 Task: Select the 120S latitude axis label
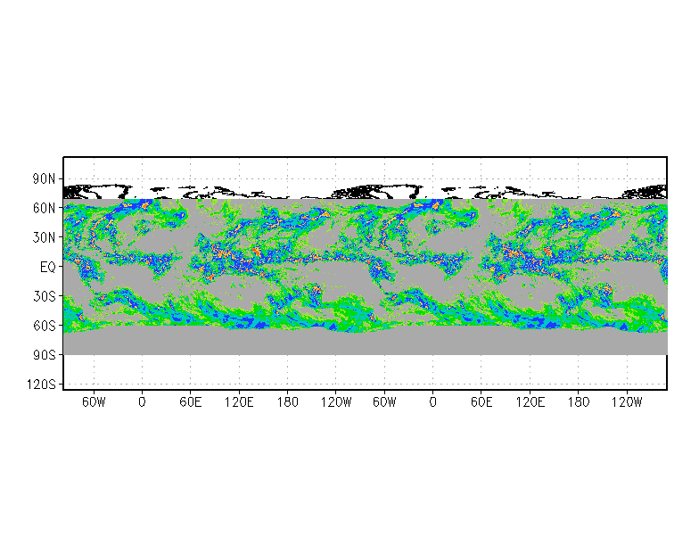(41, 384)
